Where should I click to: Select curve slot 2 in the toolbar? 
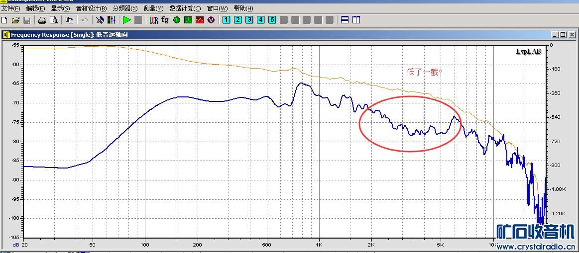click(238, 20)
